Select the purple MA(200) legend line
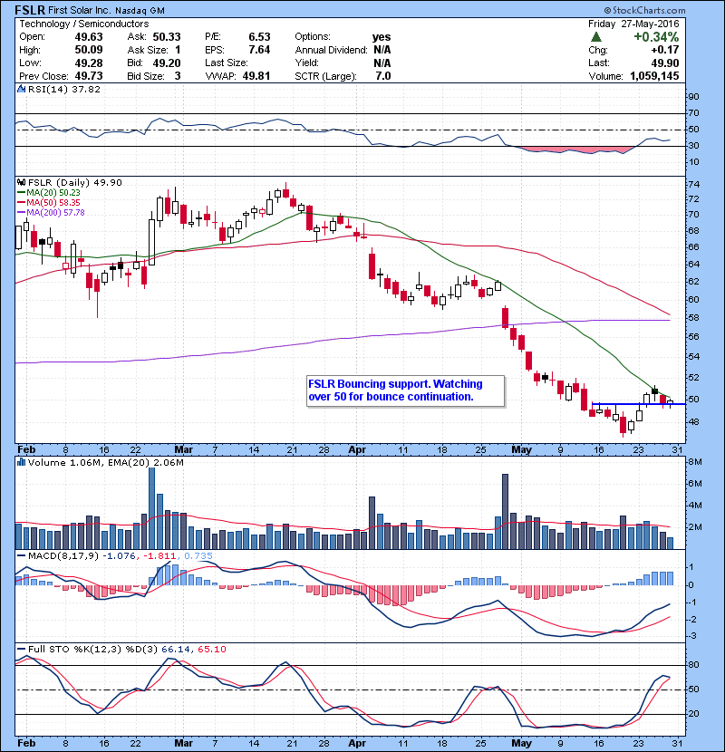Screen dimensions: 725x752 [x=21, y=212]
